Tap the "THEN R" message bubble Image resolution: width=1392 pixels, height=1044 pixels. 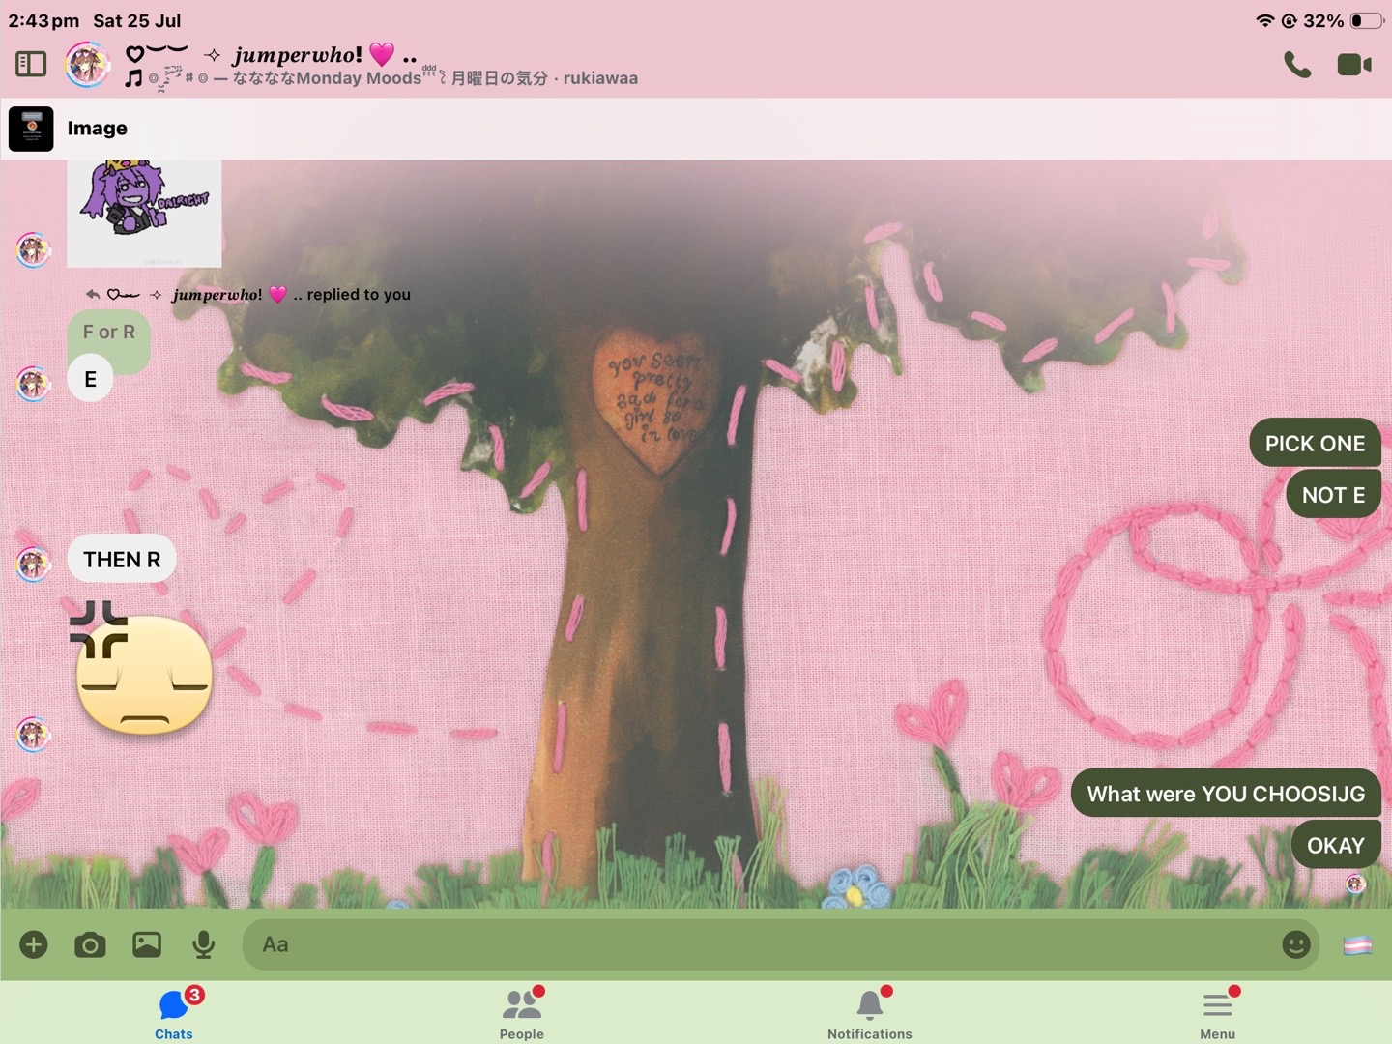(122, 559)
